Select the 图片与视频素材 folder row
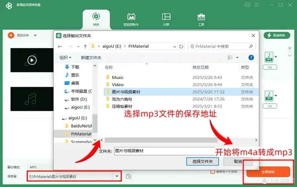The width and height of the screenshot is (297, 187). [181, 92]
